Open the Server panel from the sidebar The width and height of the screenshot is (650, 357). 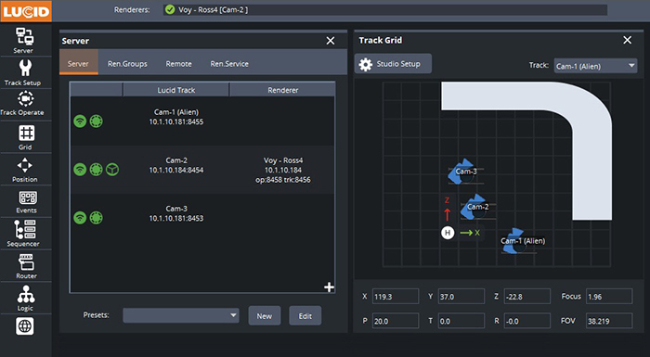click(x=24, y=40)
